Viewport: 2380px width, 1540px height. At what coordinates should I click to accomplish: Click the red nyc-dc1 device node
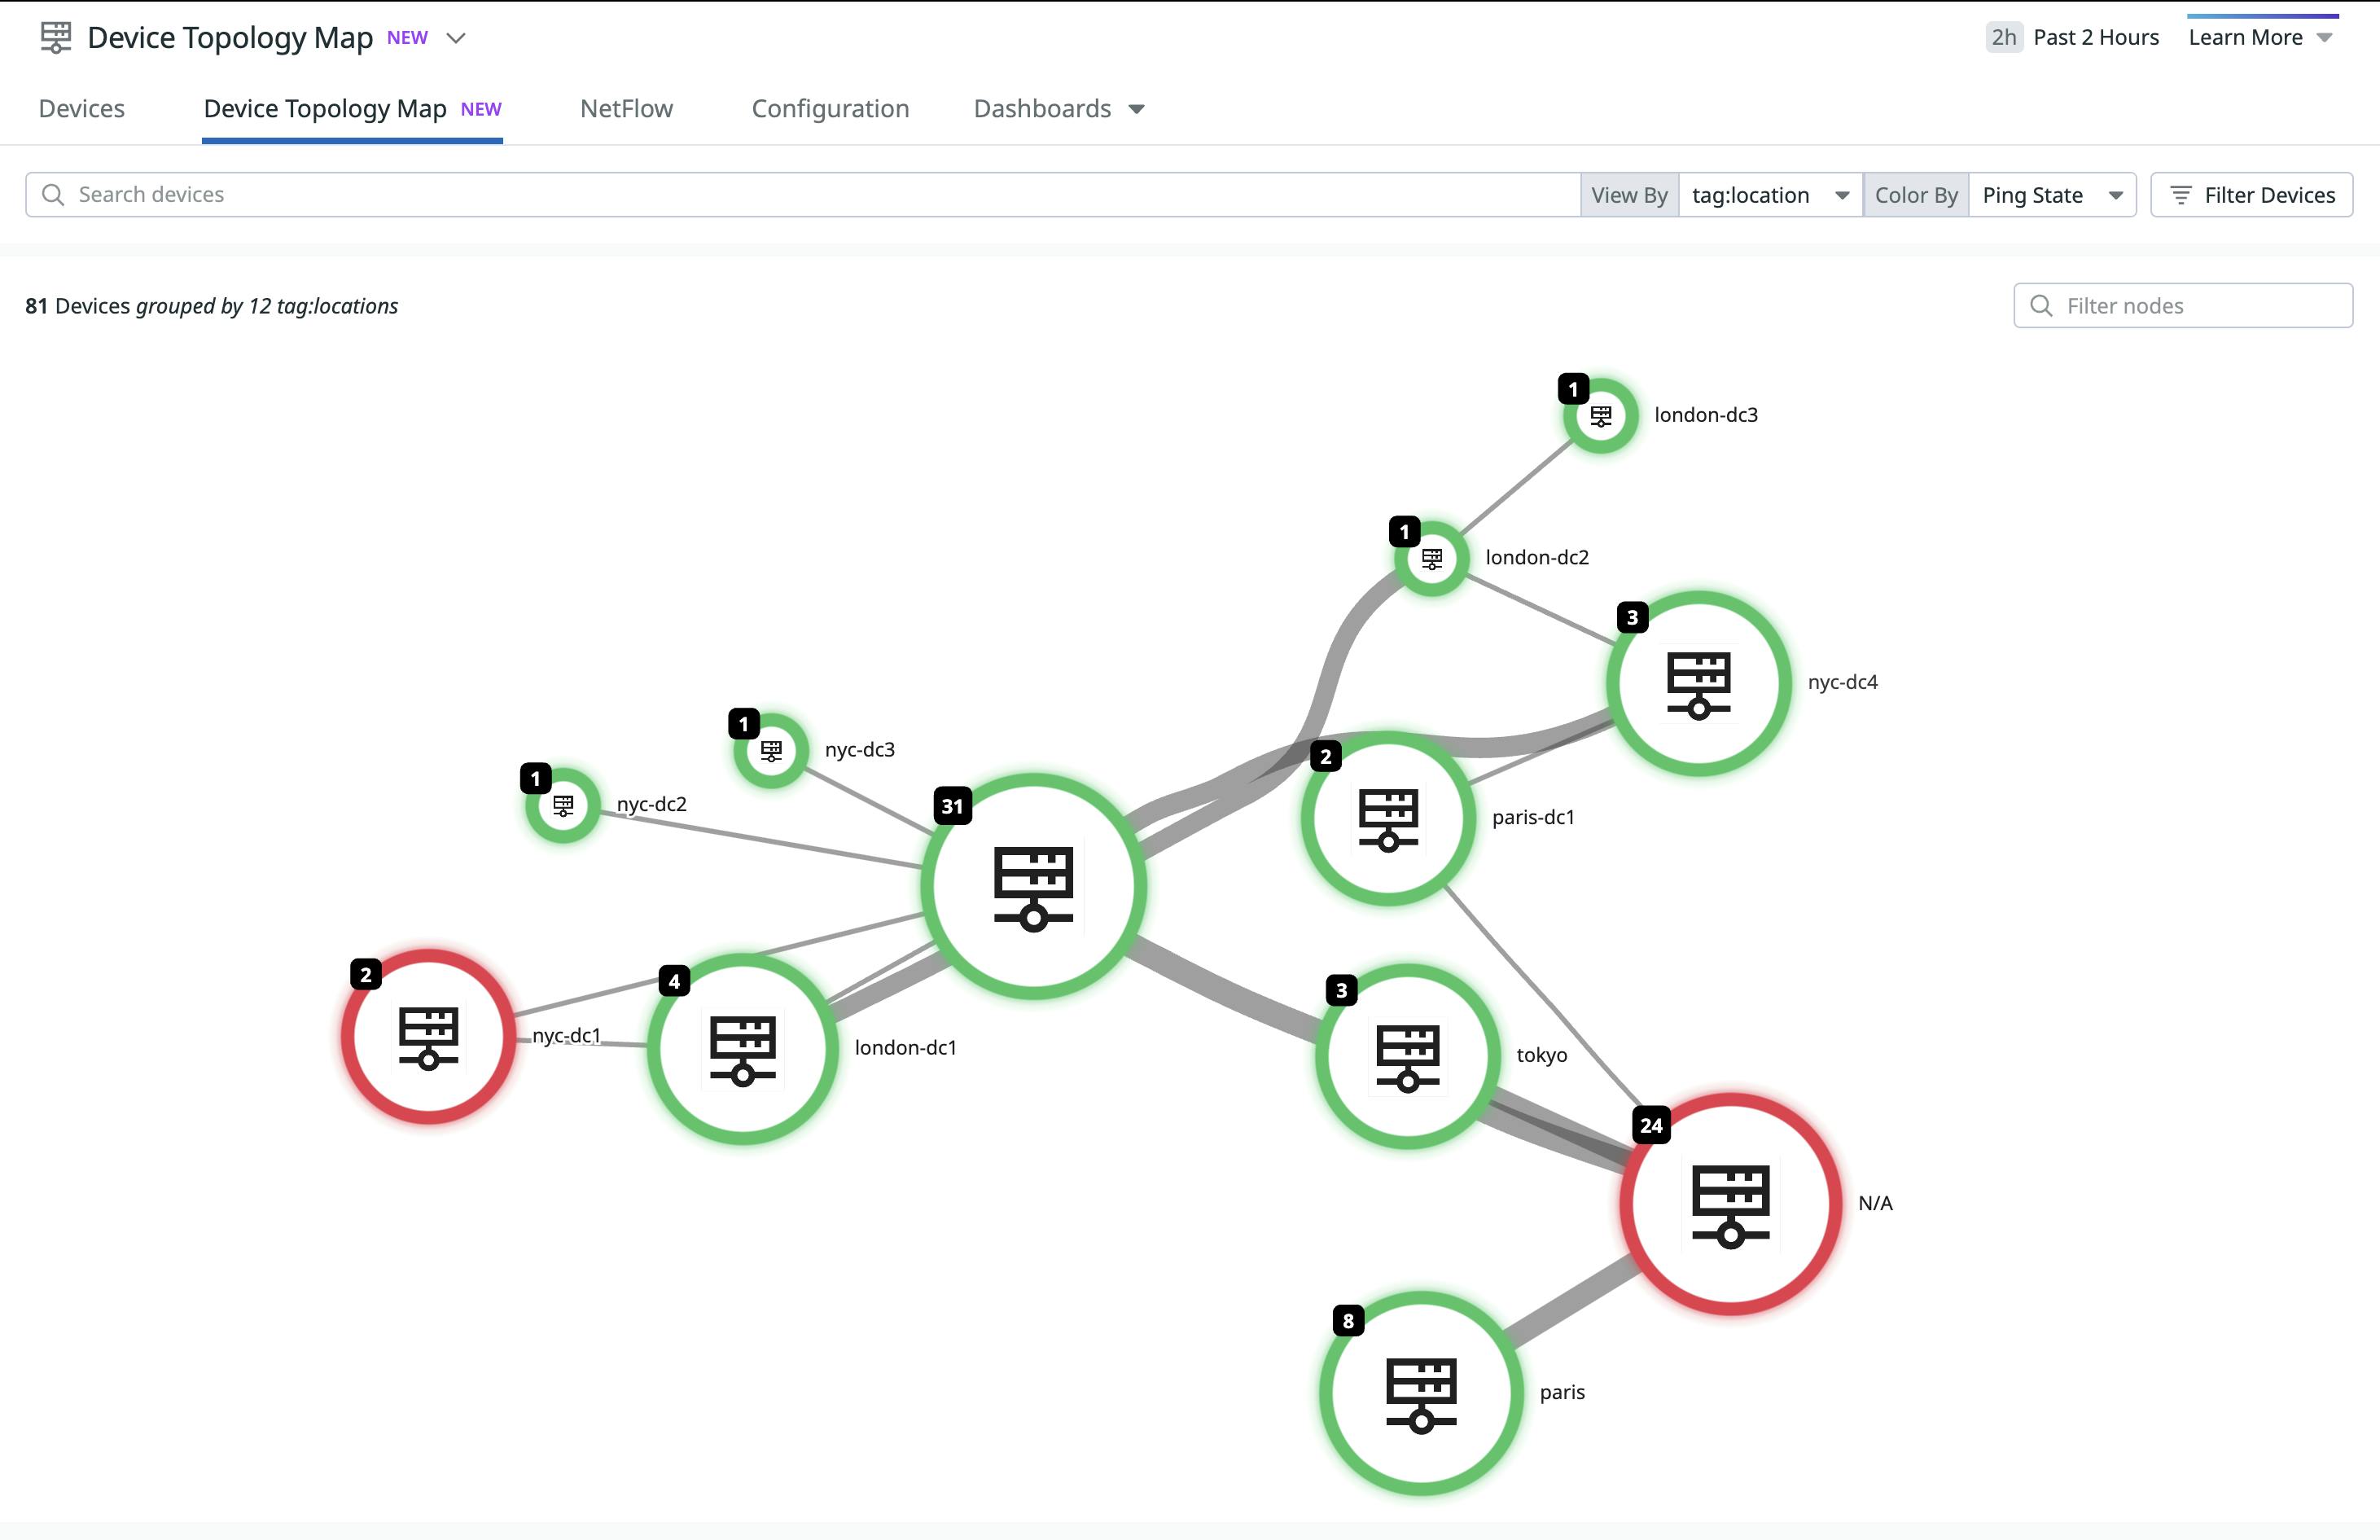(429, 1037)
